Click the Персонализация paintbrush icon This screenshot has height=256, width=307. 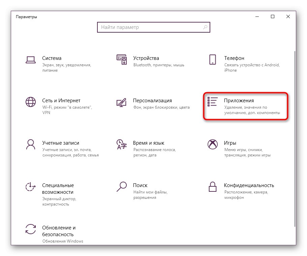click(121, 102)
